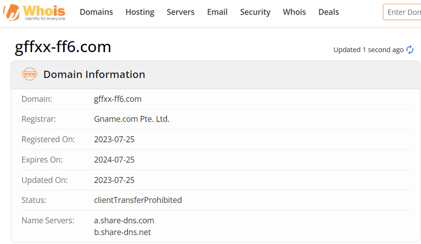
Task: Open the Deals page link
Action: (x=329, y=12)
